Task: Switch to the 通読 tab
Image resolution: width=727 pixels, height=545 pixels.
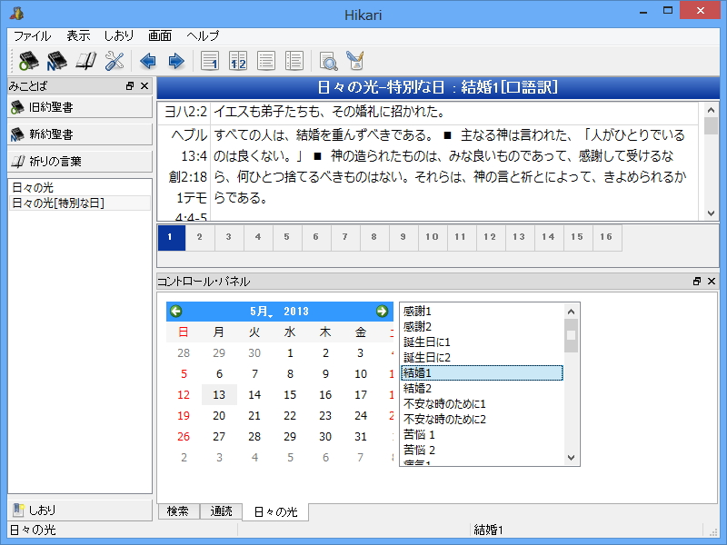Action: coord(221,511)
